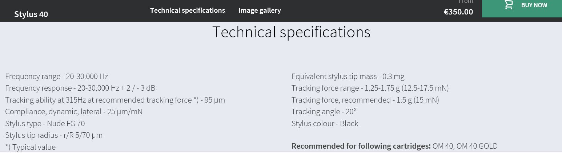Click the Stylus colour Black line

click(x=325, y=124)
